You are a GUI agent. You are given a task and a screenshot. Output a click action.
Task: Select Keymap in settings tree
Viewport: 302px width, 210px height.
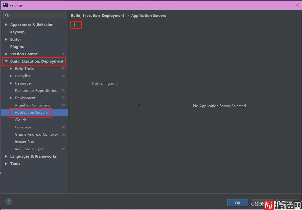[x=17, y=32]
